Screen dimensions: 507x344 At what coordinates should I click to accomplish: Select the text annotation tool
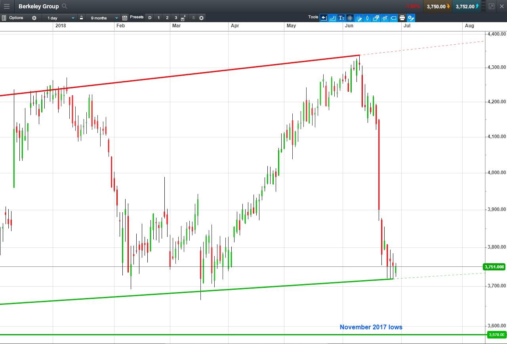341,18
